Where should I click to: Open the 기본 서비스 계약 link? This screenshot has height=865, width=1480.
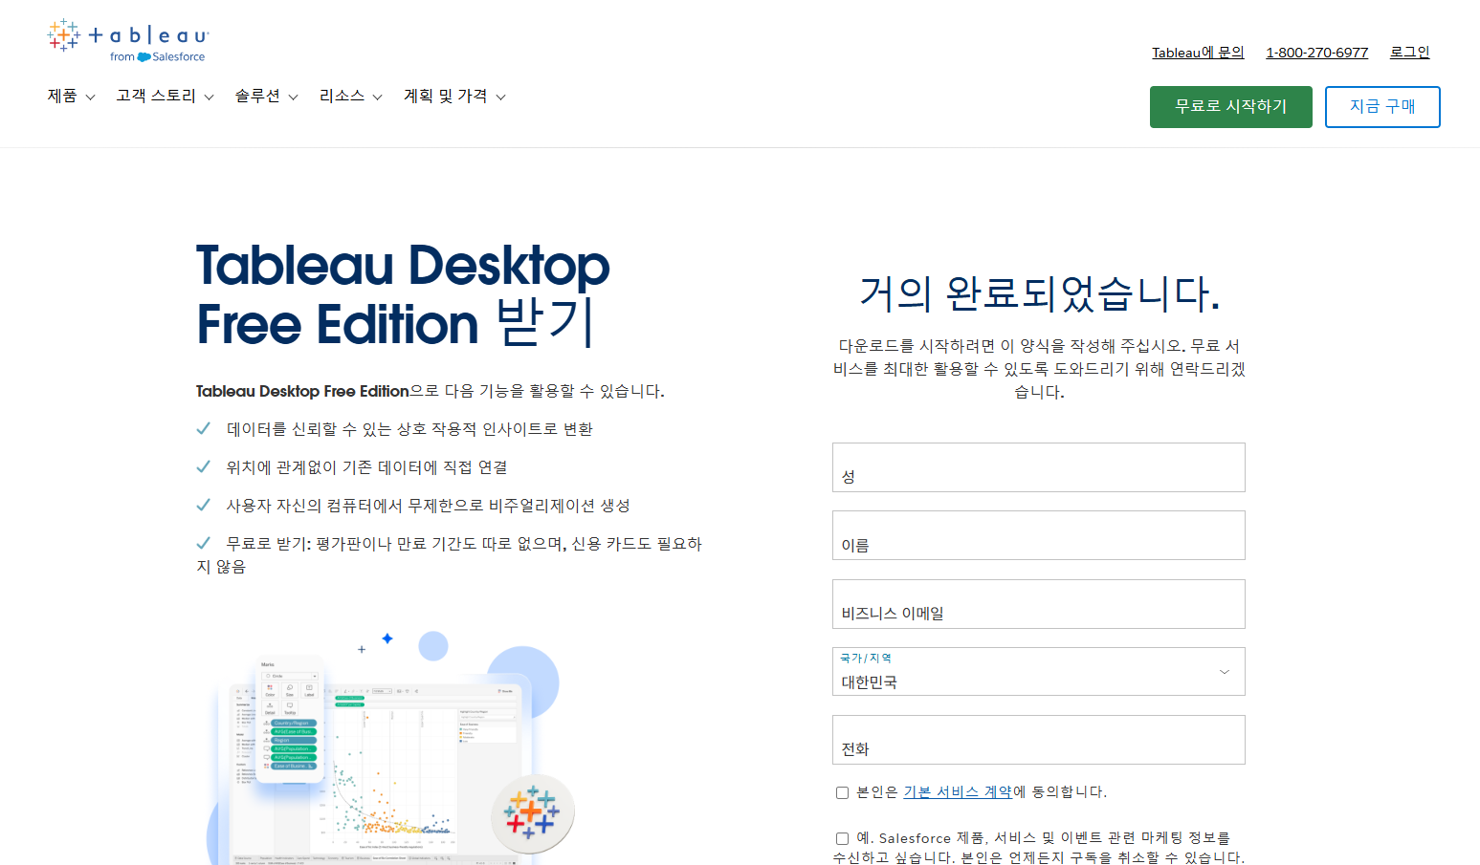[958, 792]
